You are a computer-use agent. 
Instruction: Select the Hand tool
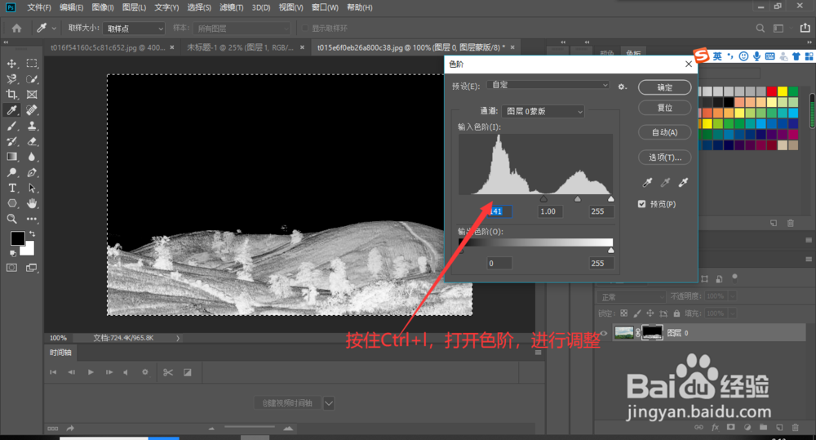(32, 203)
